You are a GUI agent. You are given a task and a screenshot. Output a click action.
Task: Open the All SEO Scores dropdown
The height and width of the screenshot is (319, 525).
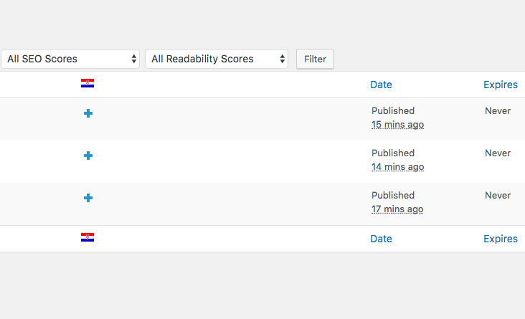pyautogui.click(x=70, y=59)
